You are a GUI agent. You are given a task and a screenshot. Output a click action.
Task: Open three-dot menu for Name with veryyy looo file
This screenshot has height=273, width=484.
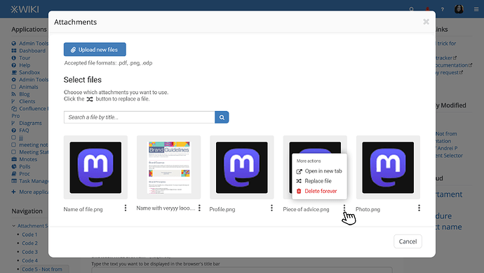199,208
